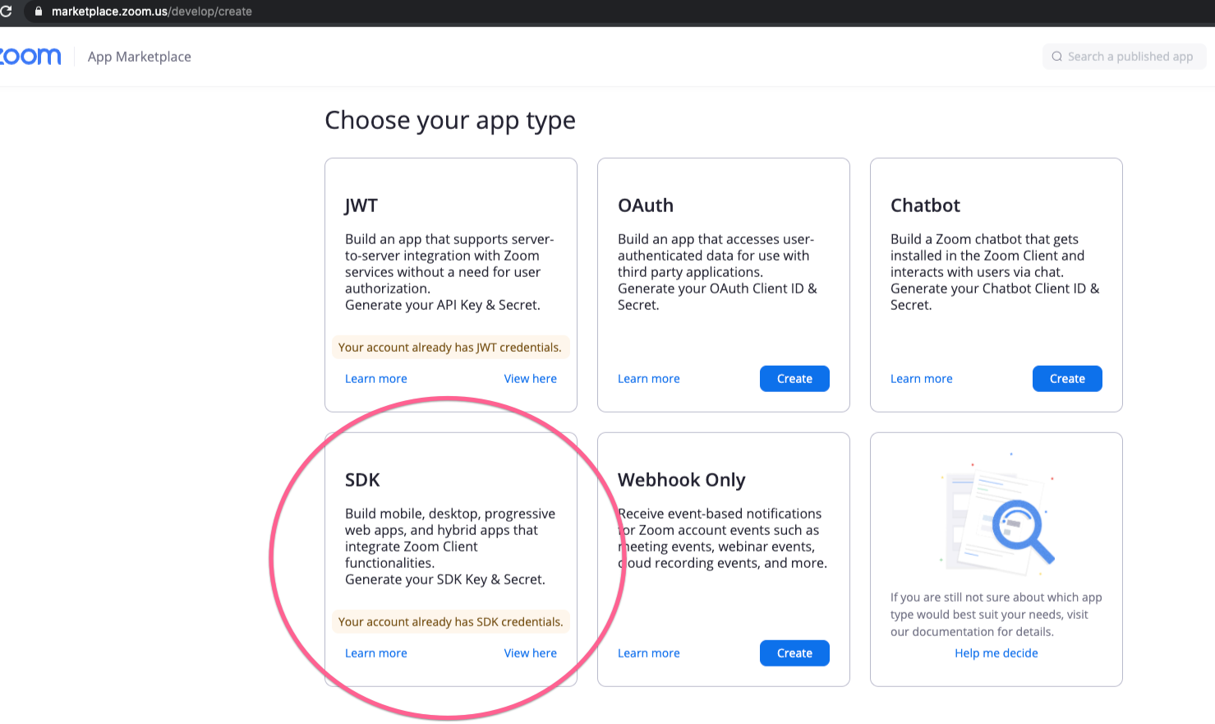
Task: Click the Chatbot card title
Action: 925,205
